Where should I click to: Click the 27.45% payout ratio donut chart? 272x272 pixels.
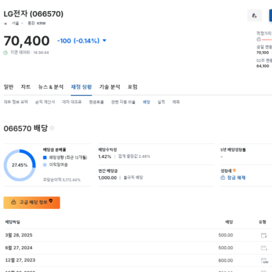click(x=20, y=165)
